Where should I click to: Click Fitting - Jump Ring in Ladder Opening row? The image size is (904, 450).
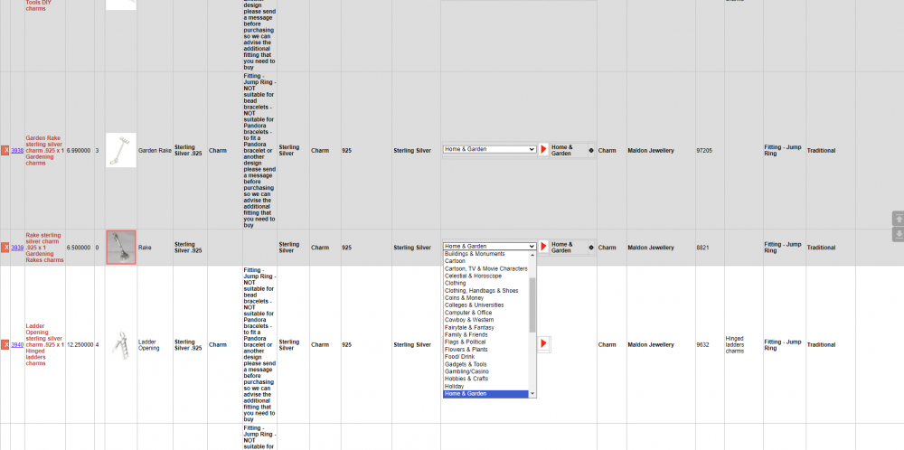tap(782, 344)
